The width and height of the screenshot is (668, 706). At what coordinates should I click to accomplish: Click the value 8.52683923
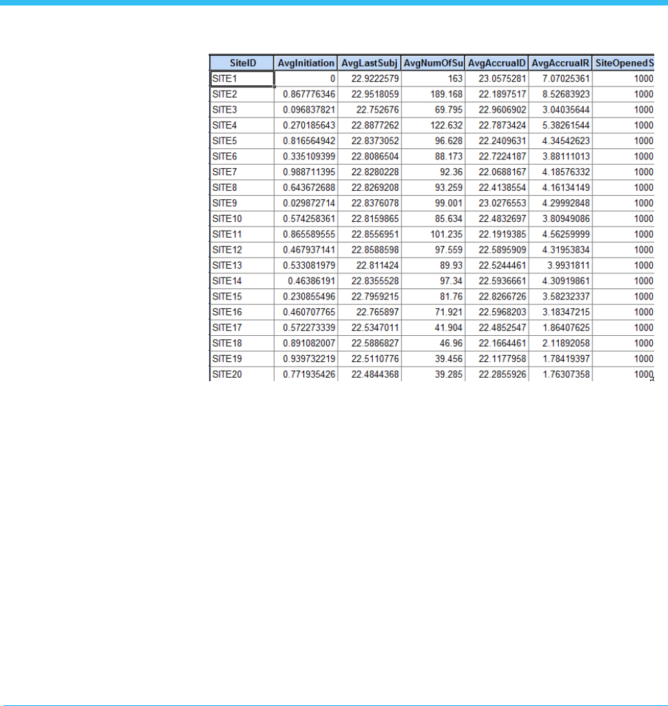tap(566, 94)
